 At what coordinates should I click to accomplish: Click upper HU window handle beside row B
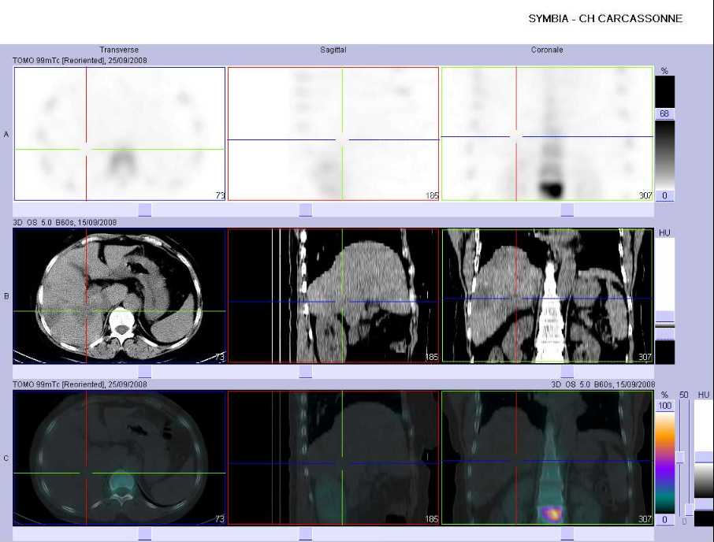(x=665, y=316)
